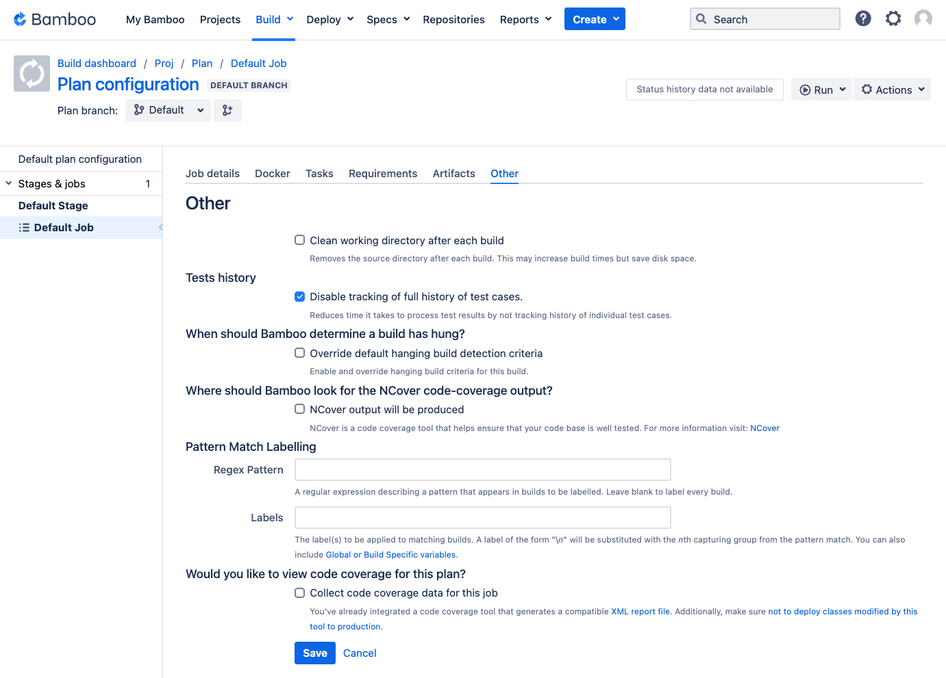The height and width of the screenshot is (678, 946).
Task: Open the XML report file link
Action: pyautogui.click(x=640, y=612)
